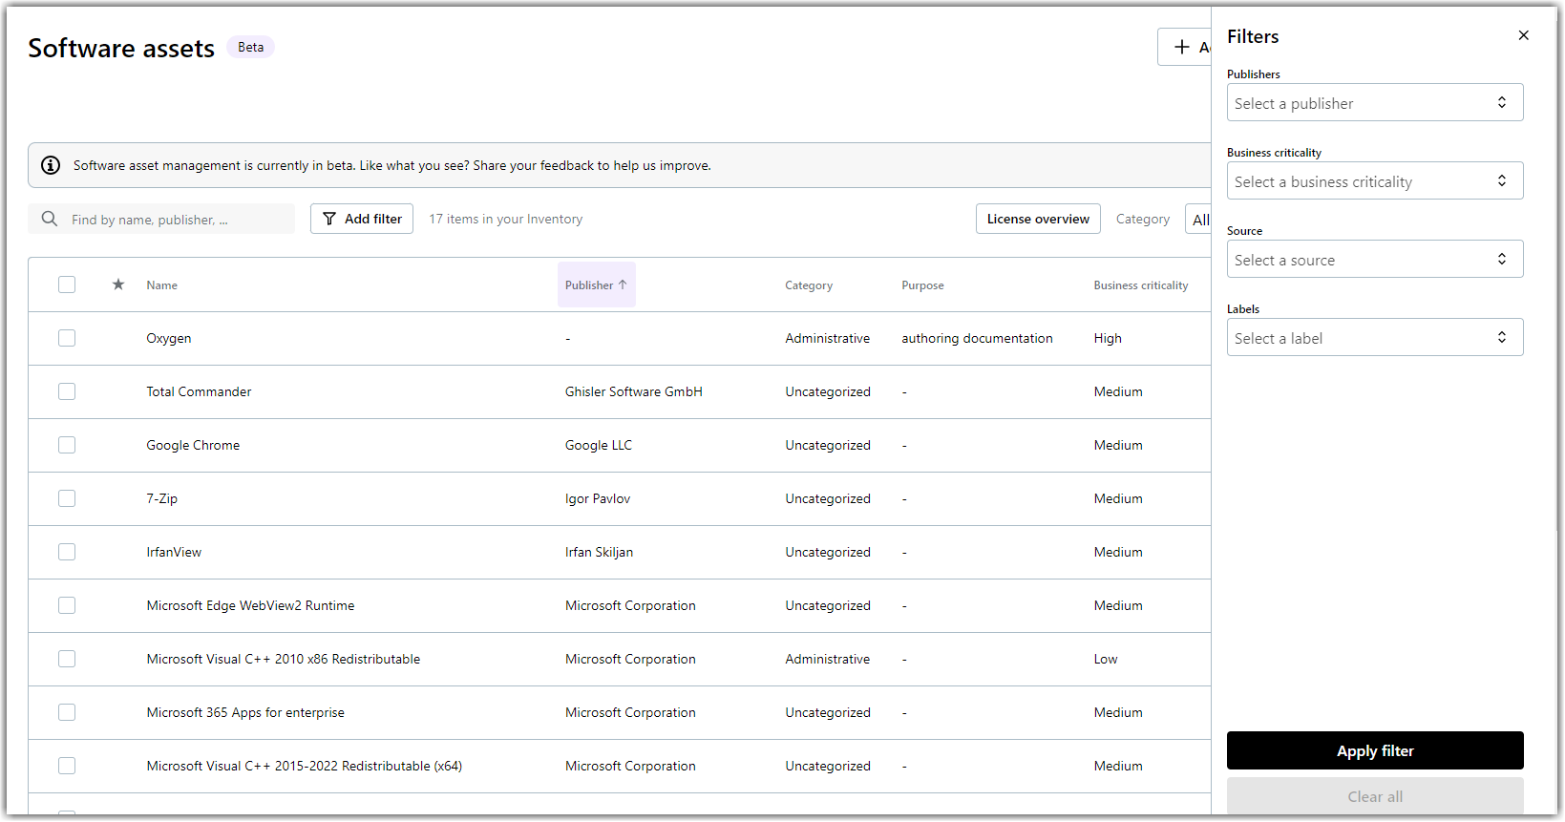Click the Beta badge
Screen dimensions: 1565x822
tap(250, 47)
